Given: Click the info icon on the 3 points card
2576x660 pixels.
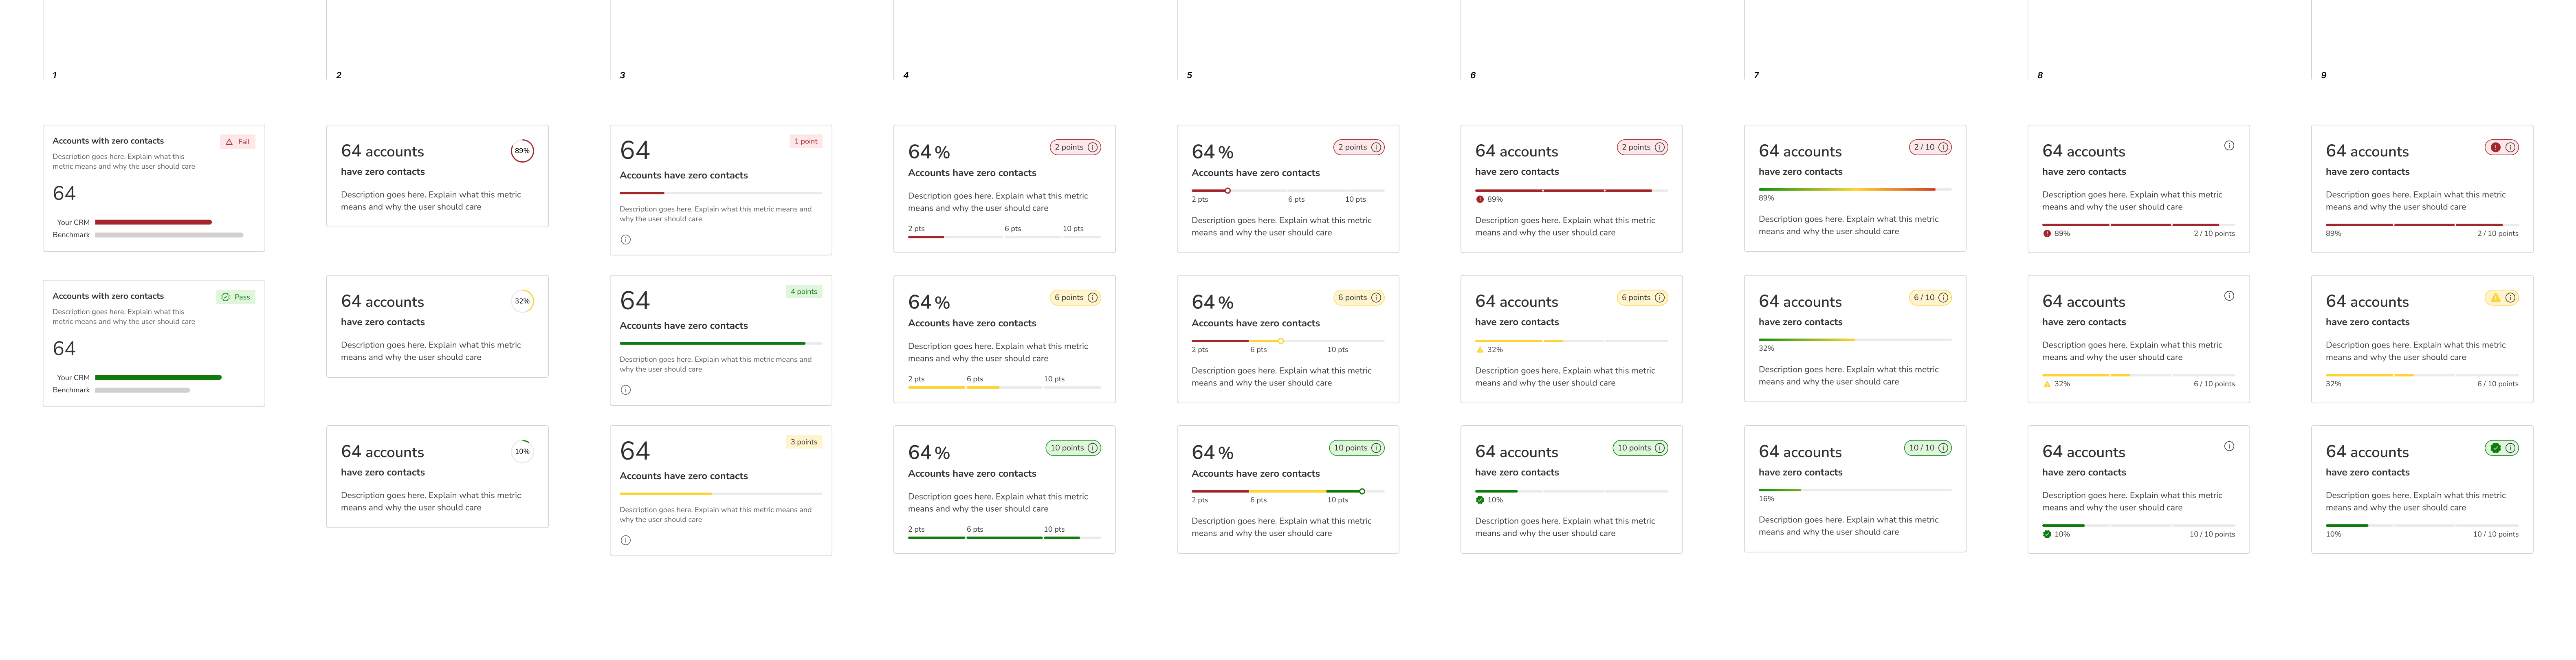Looking at the screenshot, I should [626, 540].
